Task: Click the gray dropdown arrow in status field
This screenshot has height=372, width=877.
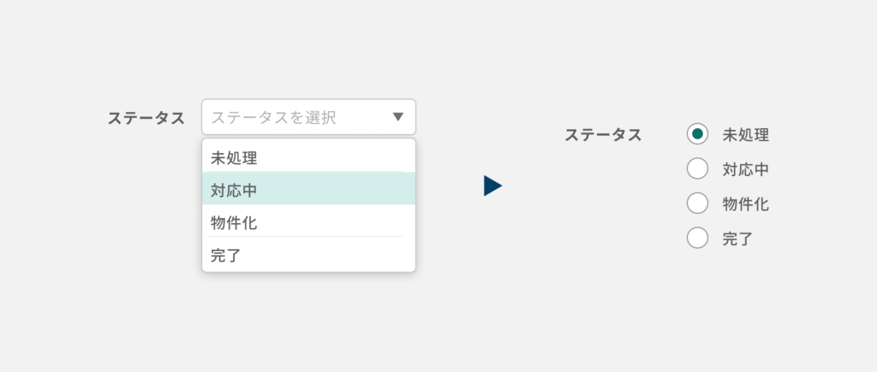Action: tap(398, 117)
